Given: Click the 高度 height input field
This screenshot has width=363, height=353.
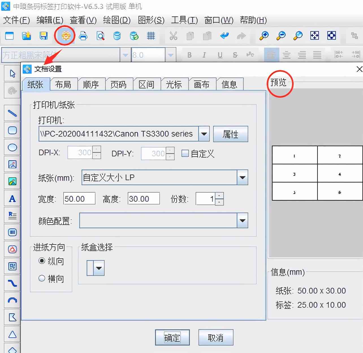Looking at the screenshot, I should (x=144, y=199).
